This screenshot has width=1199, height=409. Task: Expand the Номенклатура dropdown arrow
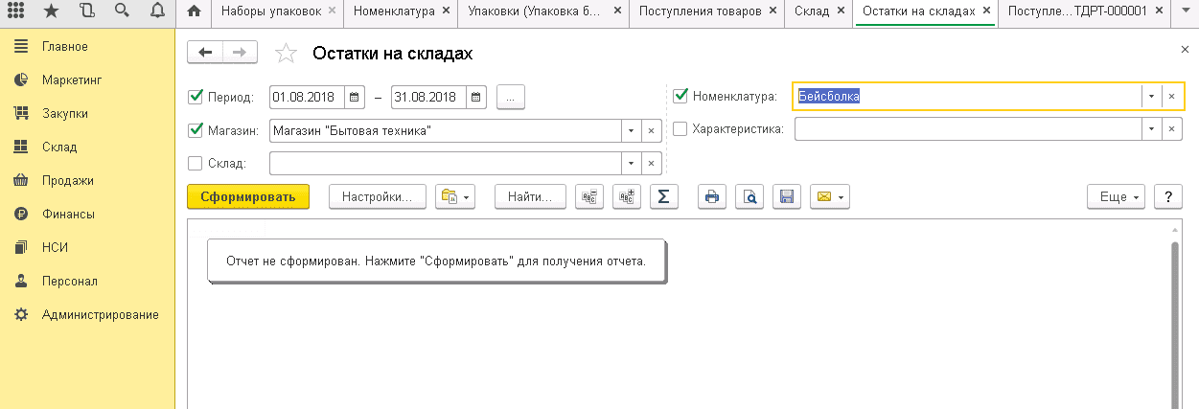pos(1149,97)
